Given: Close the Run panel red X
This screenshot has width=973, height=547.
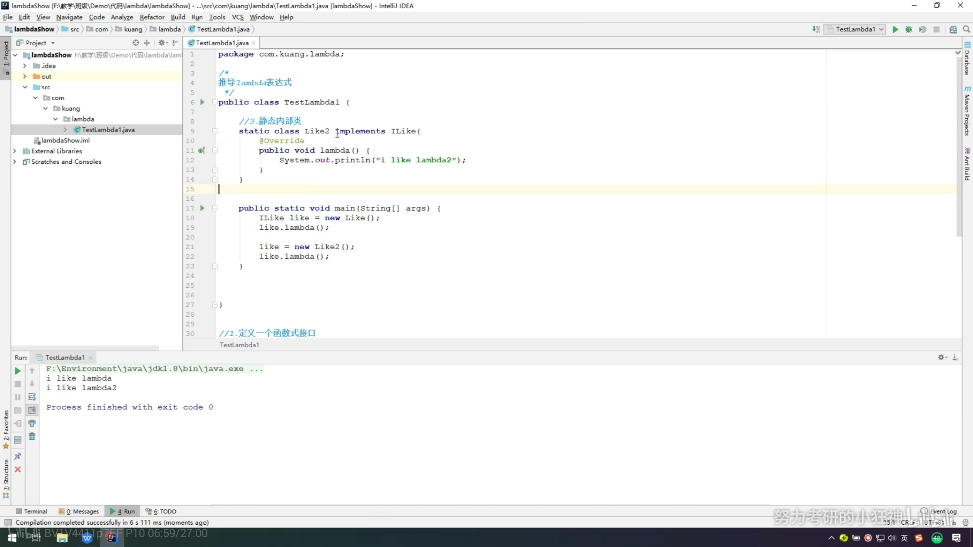Looking at the screenshot, I should [x=18, y=469].
